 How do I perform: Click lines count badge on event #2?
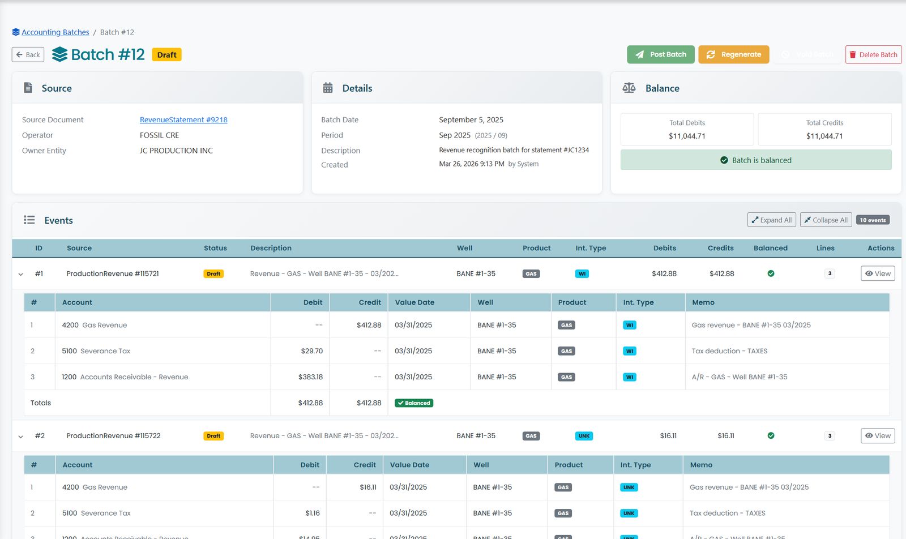tap(830, 436)
